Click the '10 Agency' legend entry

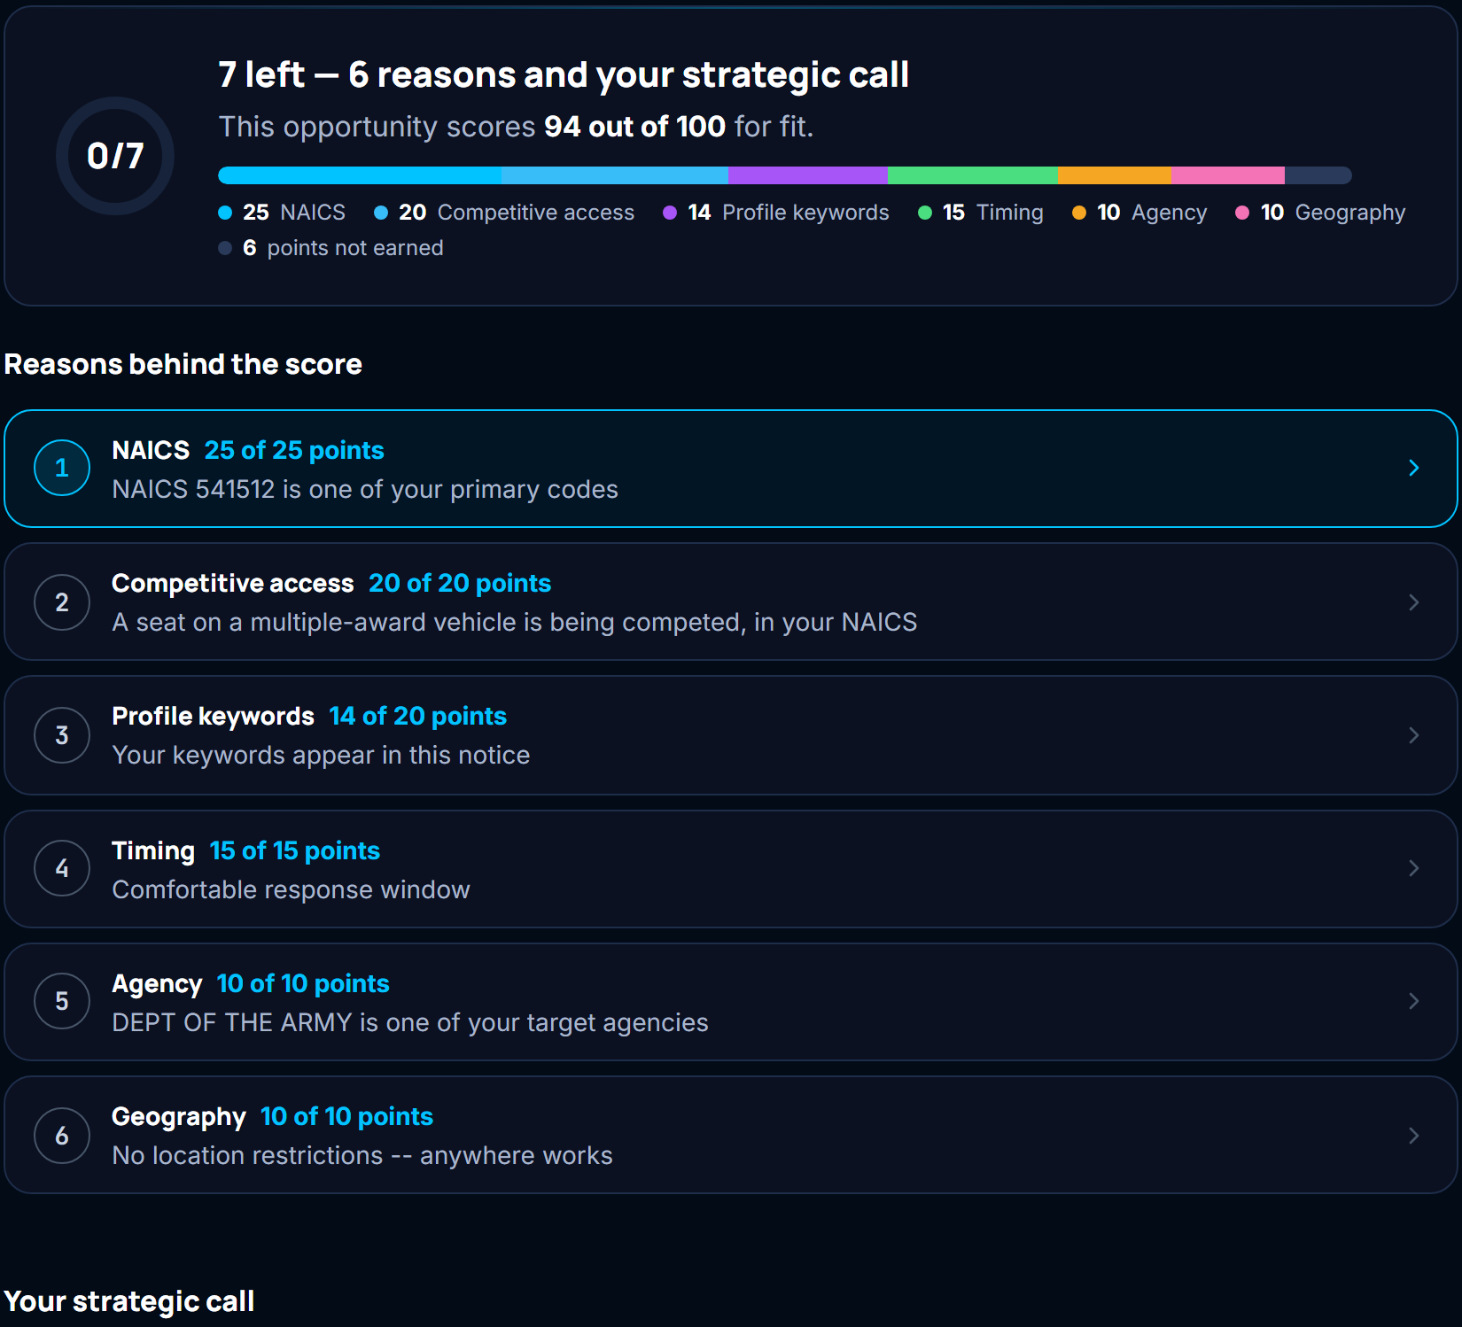1139,213
